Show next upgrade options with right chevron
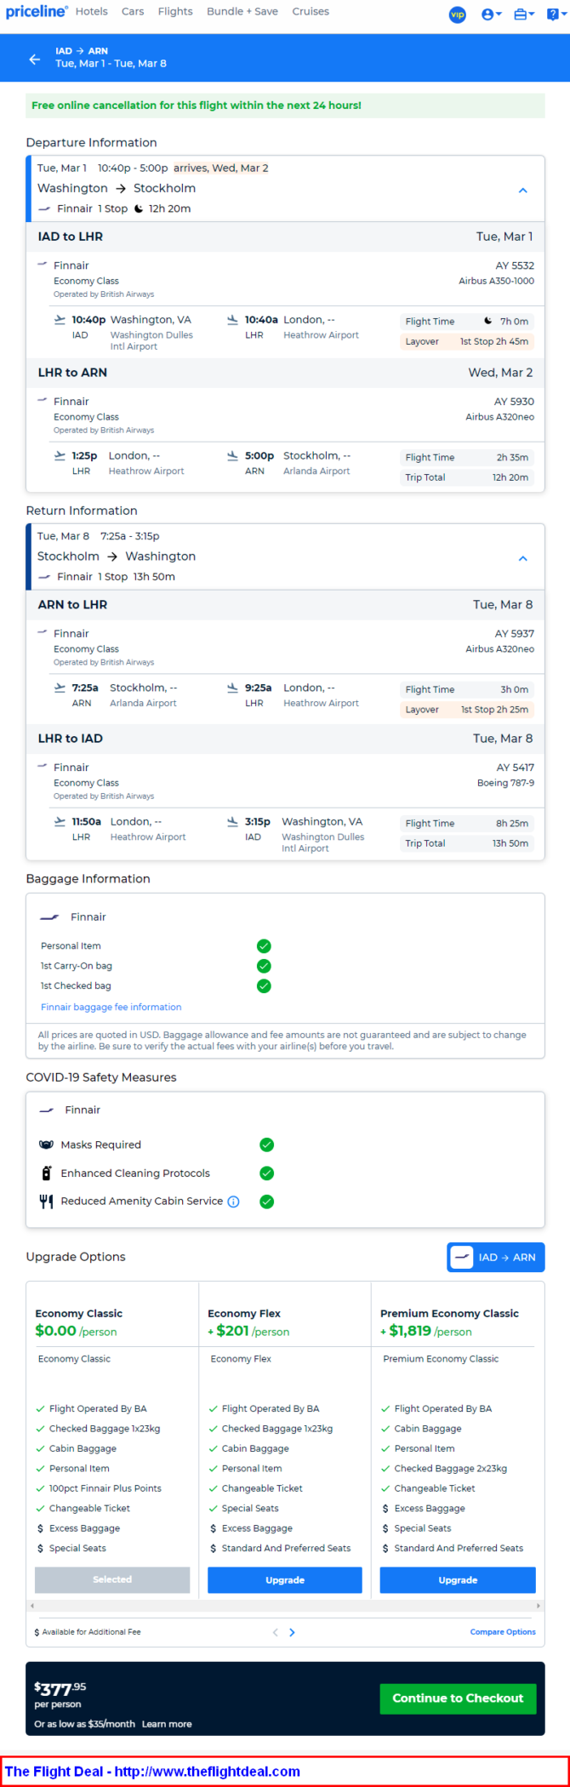The image size is (570, 1787). (292, 1632)
